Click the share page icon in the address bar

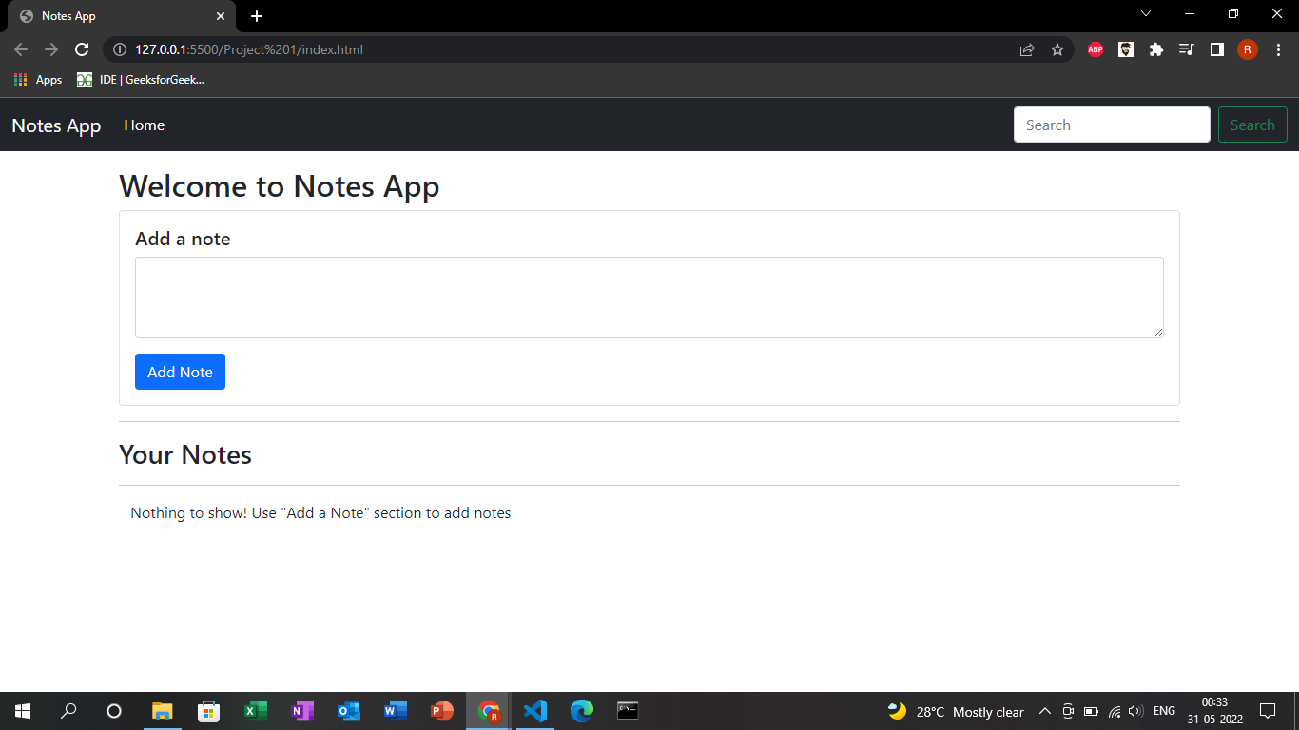click(1027, 49)
